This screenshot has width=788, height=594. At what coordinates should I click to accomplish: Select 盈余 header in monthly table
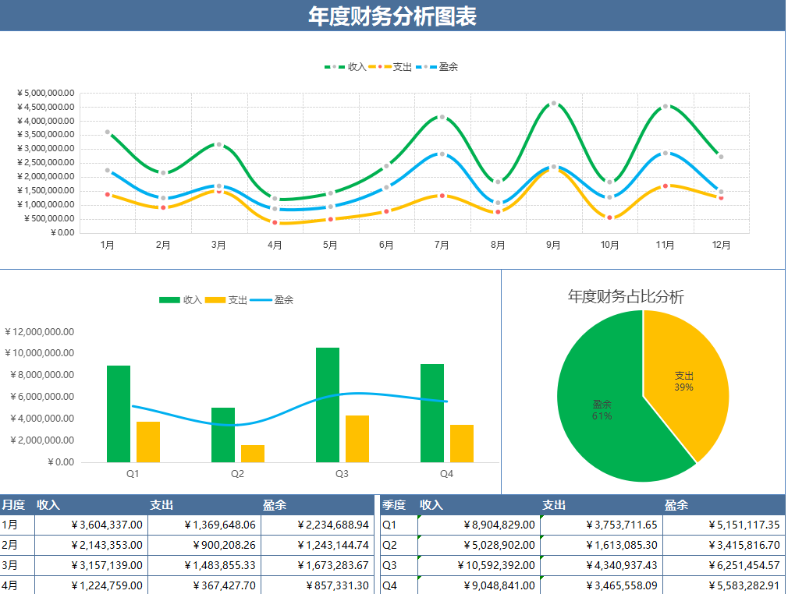(x=317, y=504)
